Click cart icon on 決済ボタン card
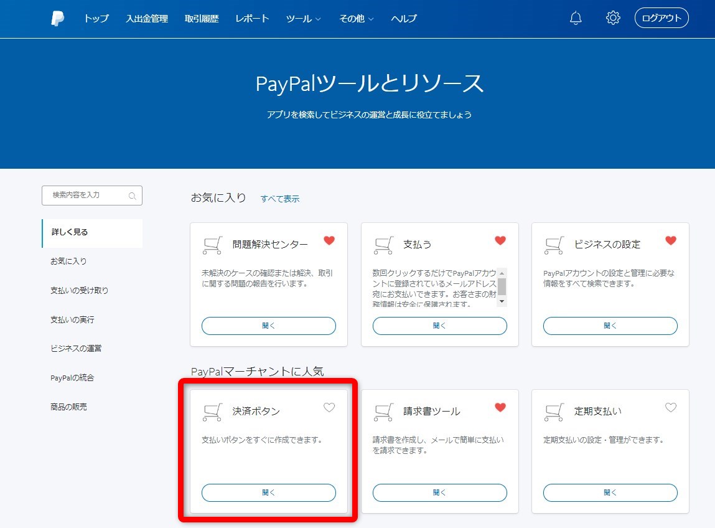The image size is (715, 528). tap(212, 412)
